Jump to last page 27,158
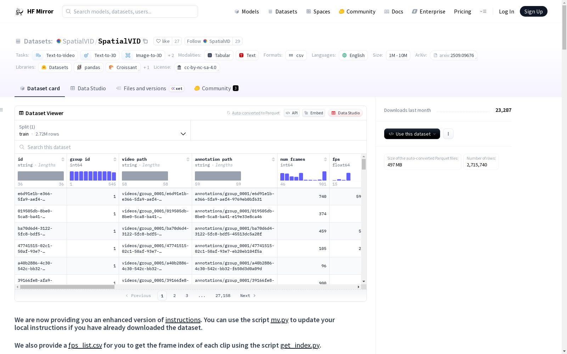Image resolution: width=567 pixels, height=354 pixels. click(x=223, y=296)
